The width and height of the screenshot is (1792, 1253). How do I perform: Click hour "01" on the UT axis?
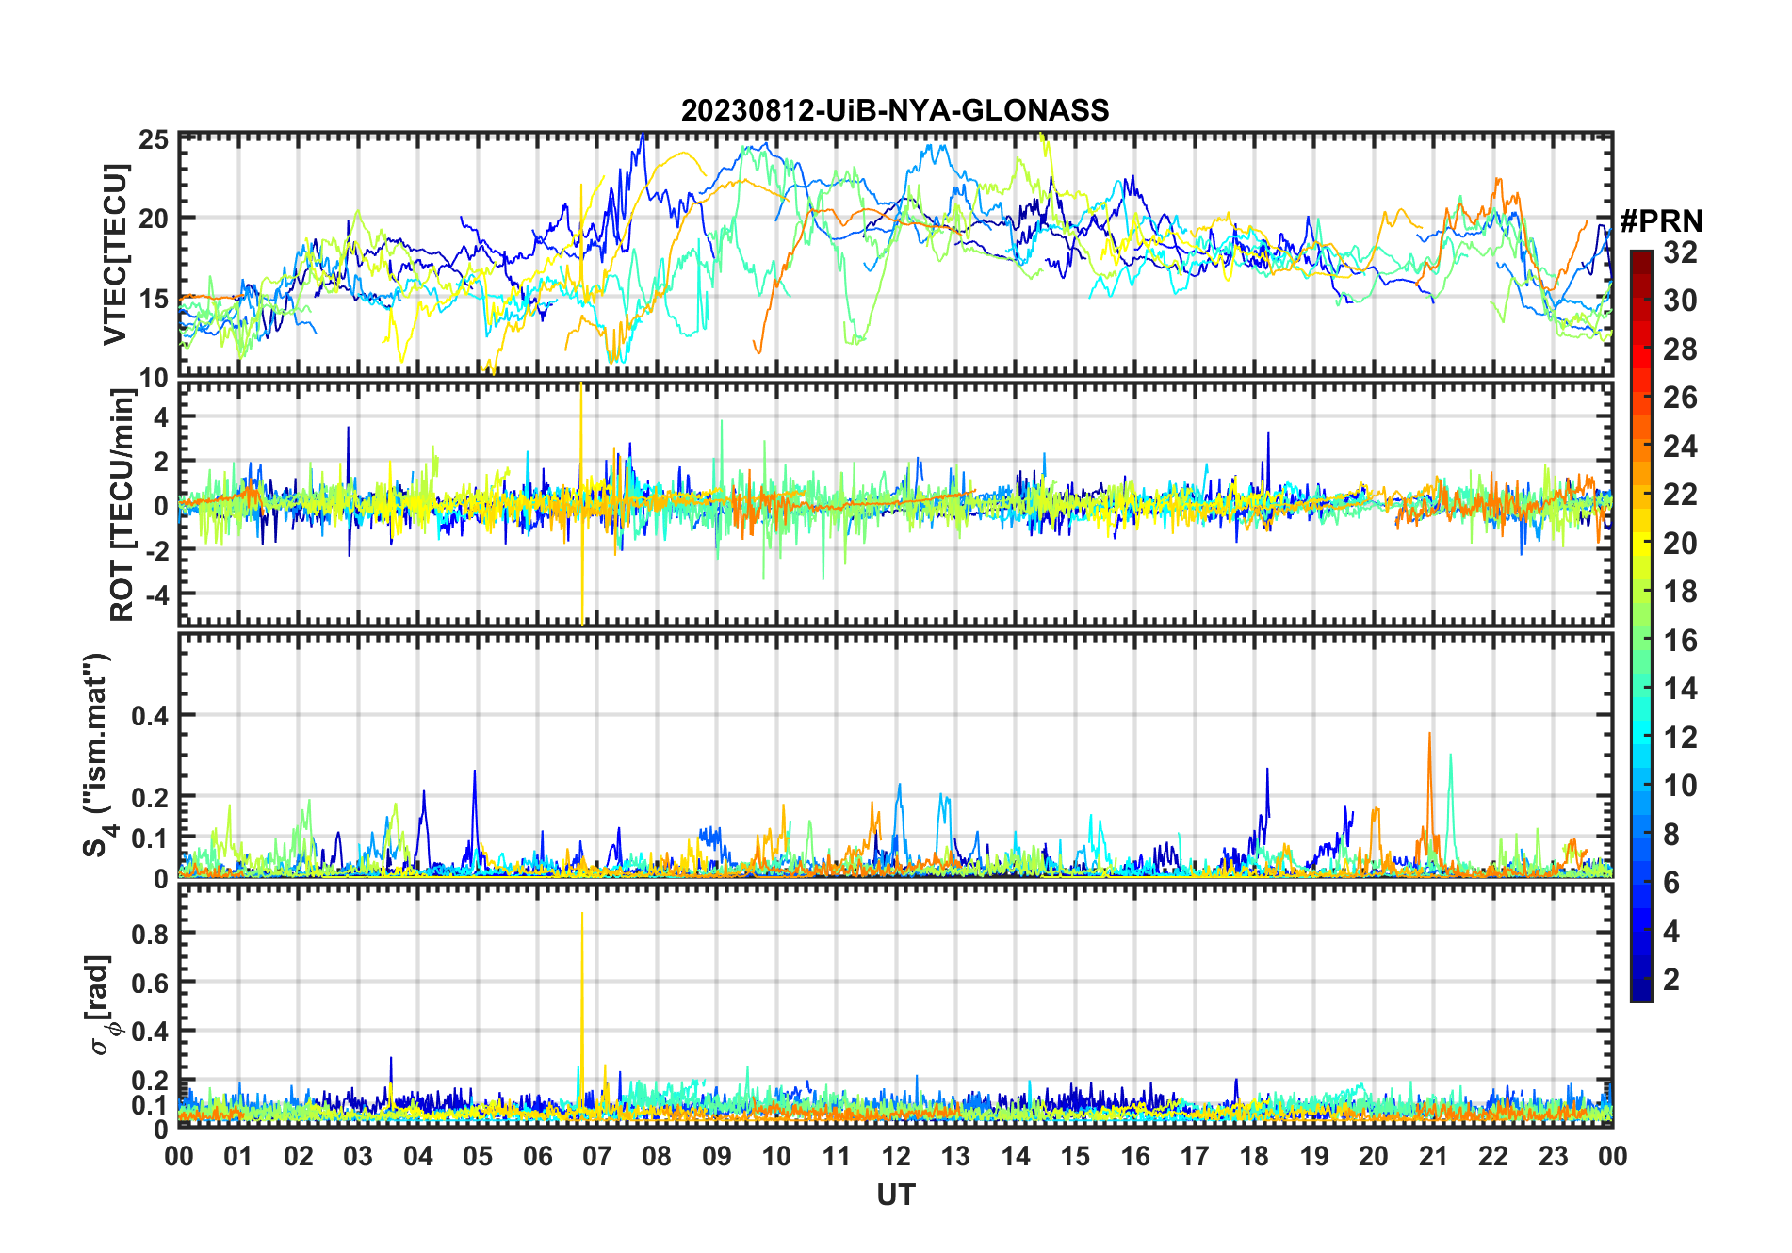(238, 1156)
